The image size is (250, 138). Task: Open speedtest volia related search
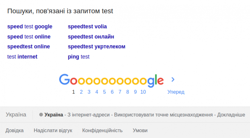87,27
